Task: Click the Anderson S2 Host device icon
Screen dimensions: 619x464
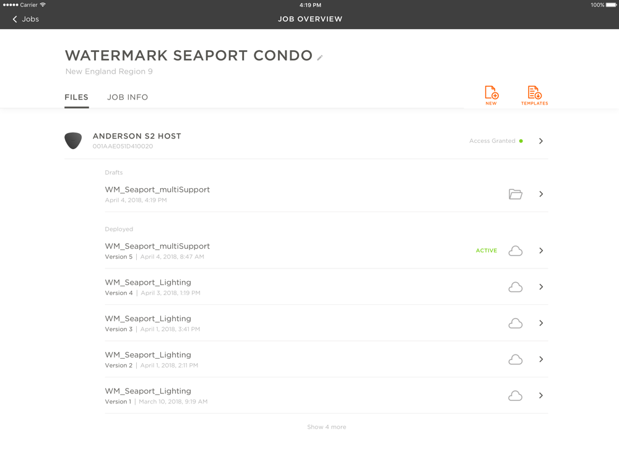Action: (73, 140)
